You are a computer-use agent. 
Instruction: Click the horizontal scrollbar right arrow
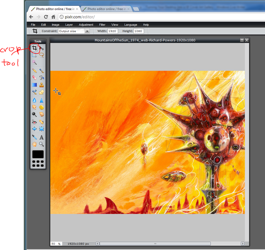pos(242,243)
